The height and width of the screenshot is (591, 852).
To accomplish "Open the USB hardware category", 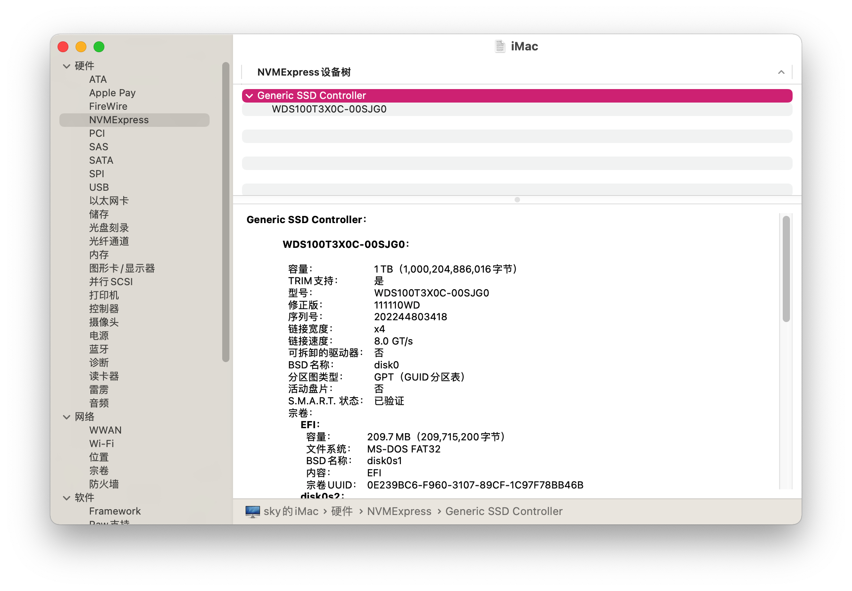I will click(x=99, y=188).
